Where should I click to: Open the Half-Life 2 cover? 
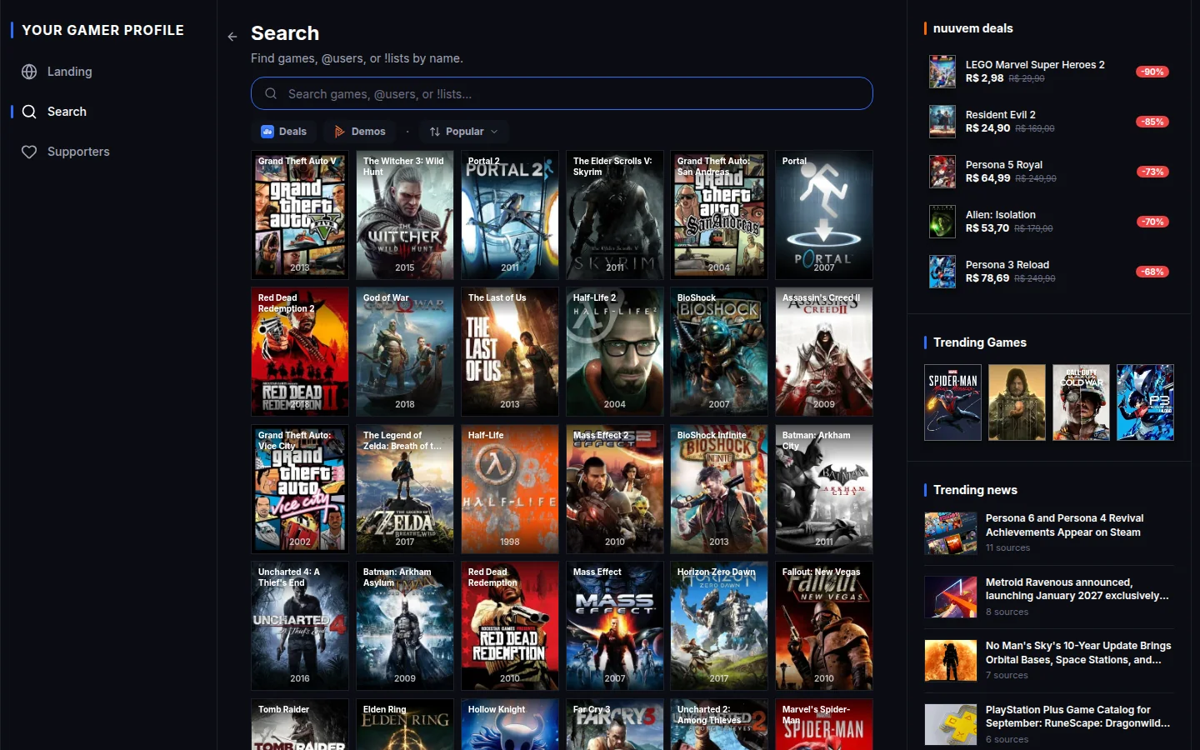click(x=615, y=352)
